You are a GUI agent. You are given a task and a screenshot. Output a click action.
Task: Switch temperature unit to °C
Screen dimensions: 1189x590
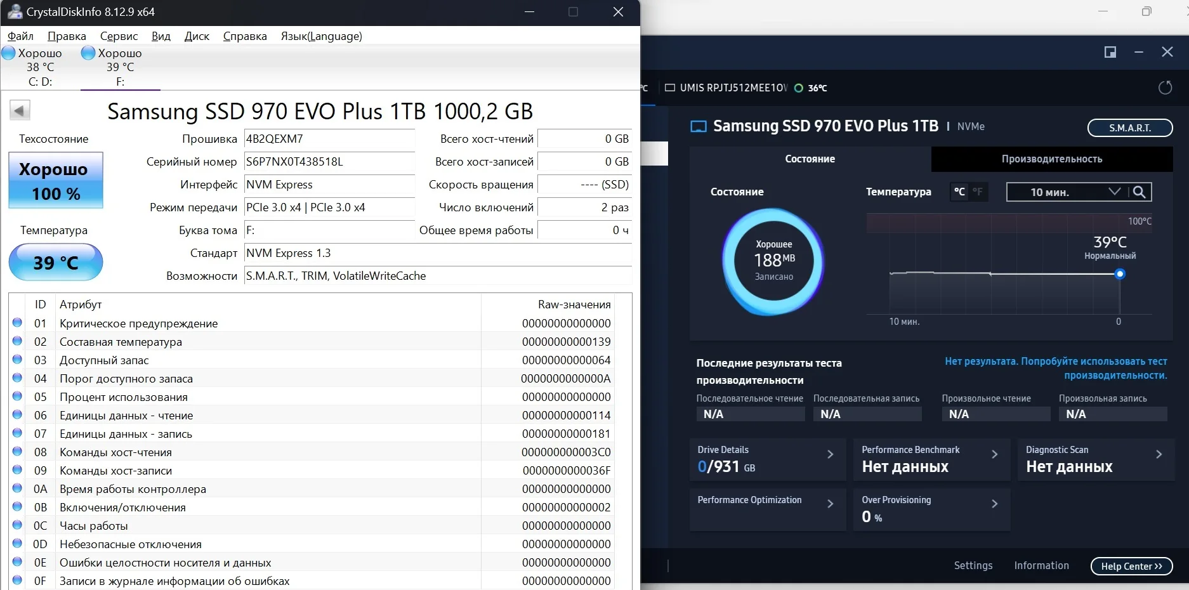(x=959, y=192)
